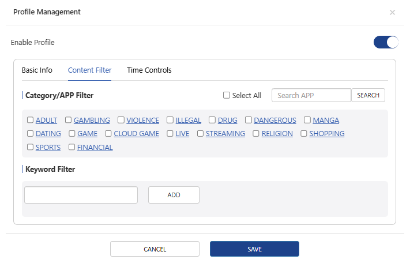Screen dimensions: 410x263
Task: Save the profile settings
Action: (254, 249)
